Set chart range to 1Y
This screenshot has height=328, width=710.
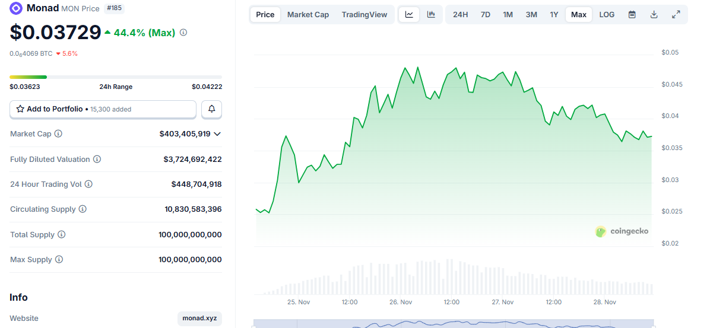pyautogui.click(x=554, y=14)
